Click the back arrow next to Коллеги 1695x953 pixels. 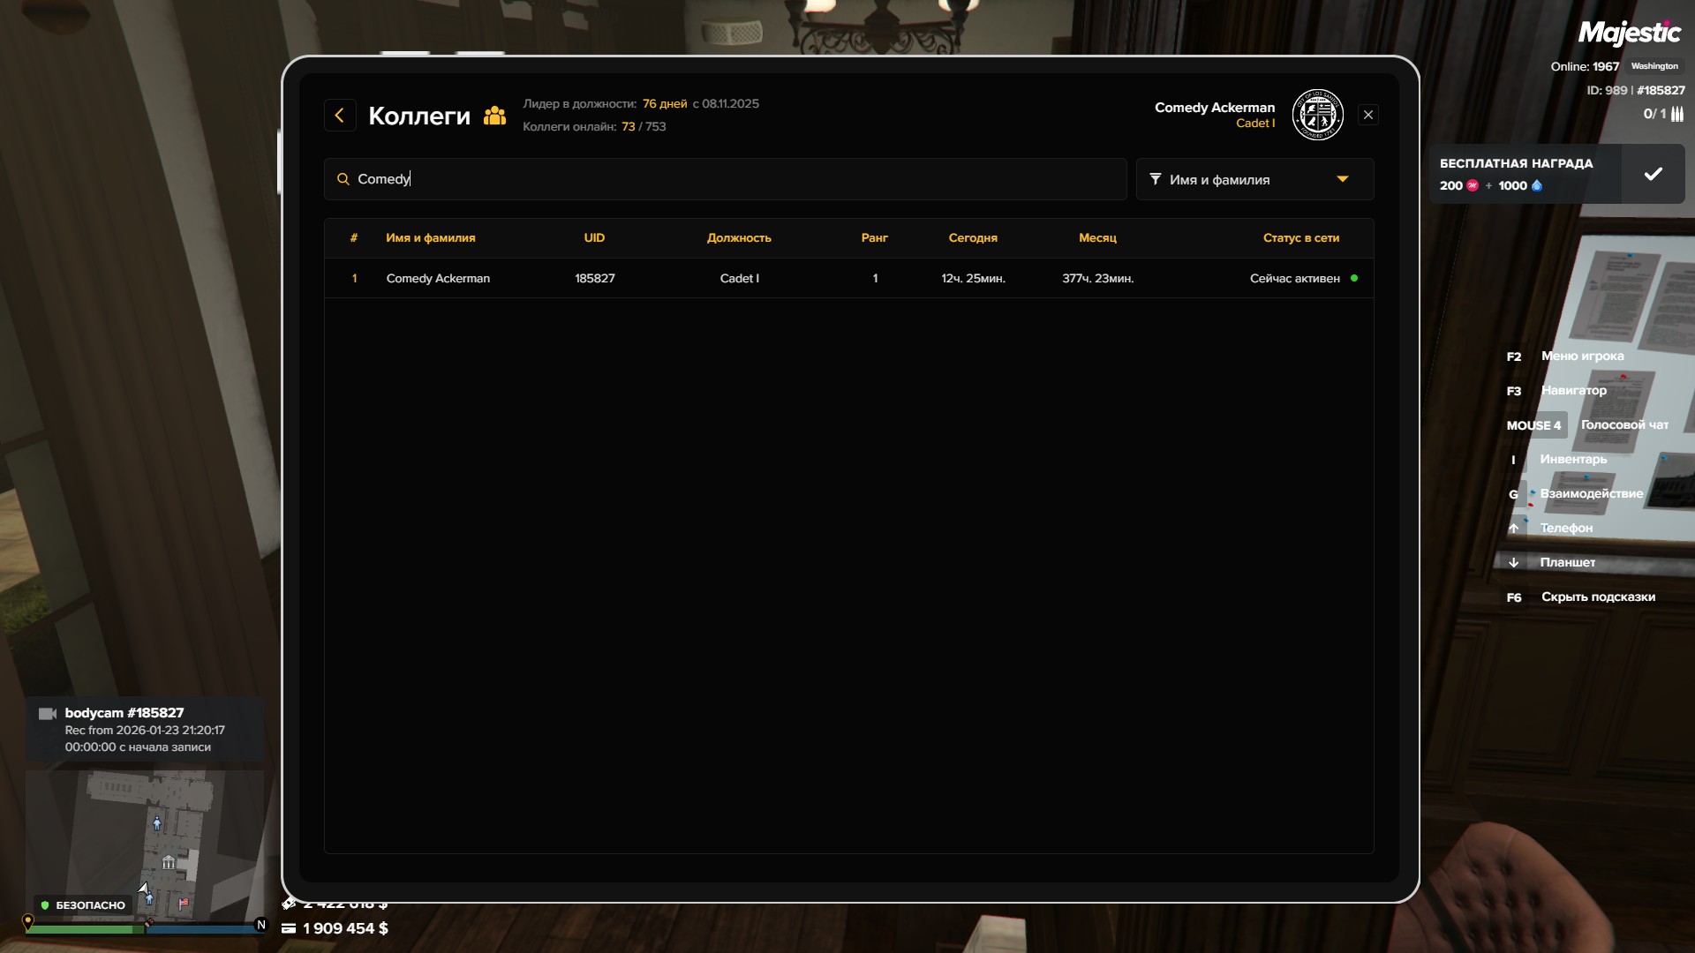[340, 116]
